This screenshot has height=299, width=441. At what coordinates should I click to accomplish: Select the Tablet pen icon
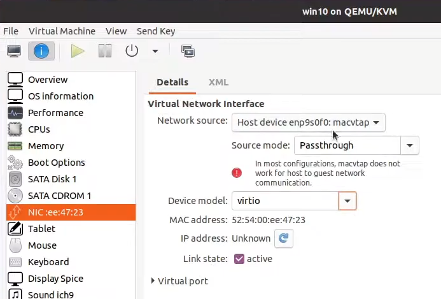click(15, 228)
